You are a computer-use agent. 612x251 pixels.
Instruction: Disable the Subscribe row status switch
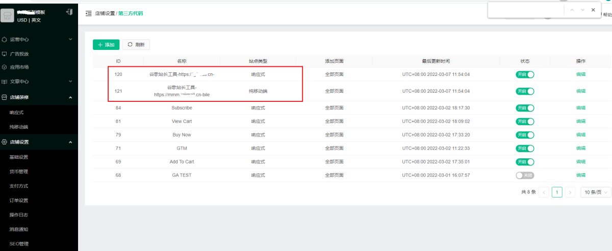point(525,108)
